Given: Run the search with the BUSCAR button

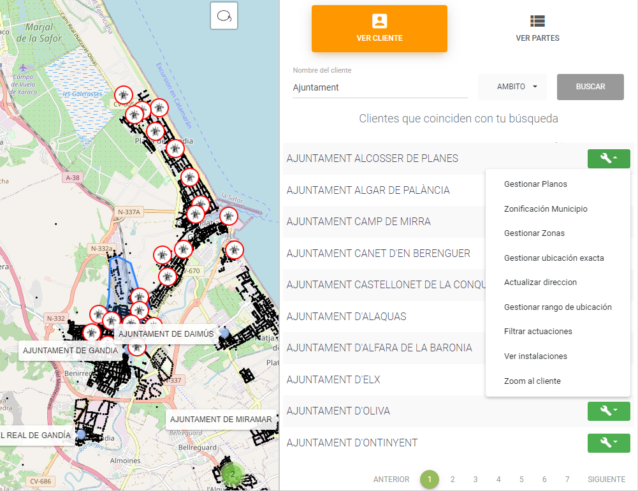Looking at the screenshot, I should pos(590,87).
